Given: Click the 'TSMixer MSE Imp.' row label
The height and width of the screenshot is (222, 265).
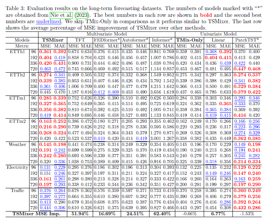Looking at the screenshot, I should tap(36, 214).
